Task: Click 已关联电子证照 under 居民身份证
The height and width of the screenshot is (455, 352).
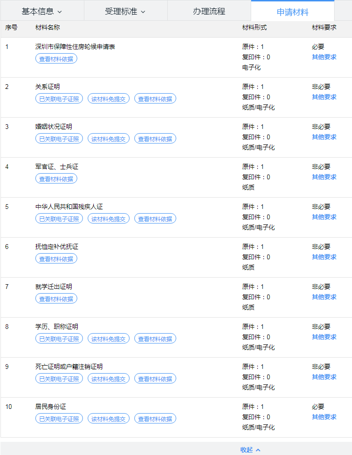Action: 59,419
